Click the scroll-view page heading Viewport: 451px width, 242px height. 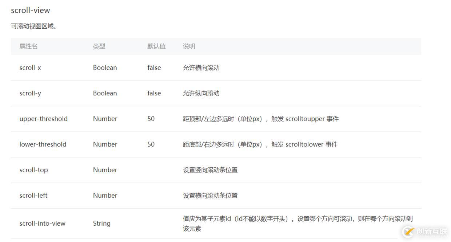point(31,10)
